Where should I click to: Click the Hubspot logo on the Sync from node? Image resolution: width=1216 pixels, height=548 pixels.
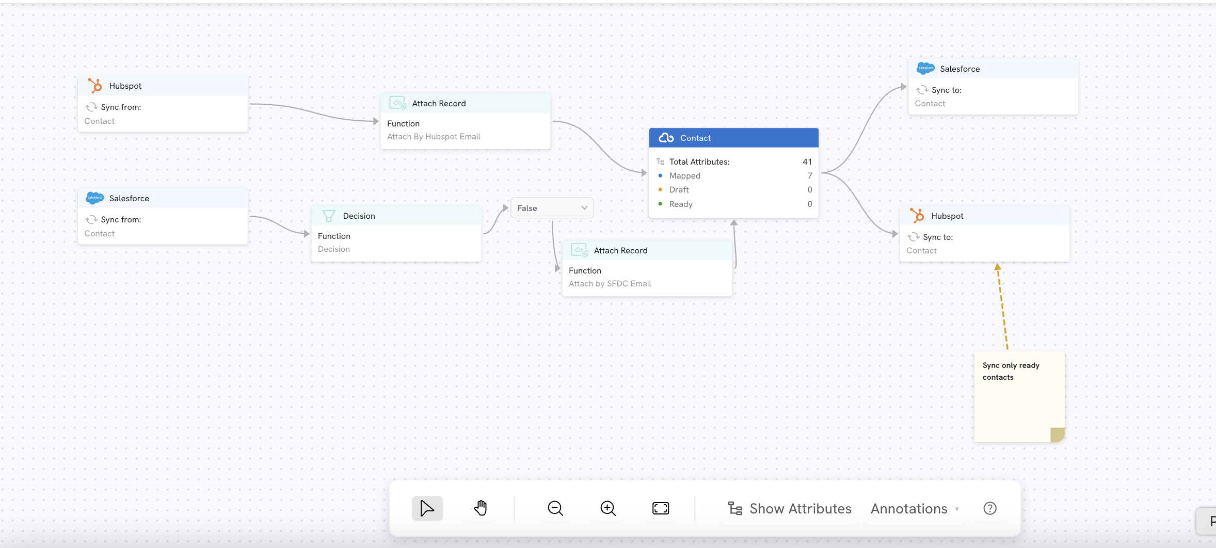(x=95, y=86)
